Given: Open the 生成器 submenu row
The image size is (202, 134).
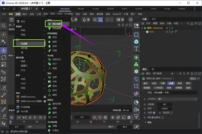Looking at the screenshot, I should [30, 44].
